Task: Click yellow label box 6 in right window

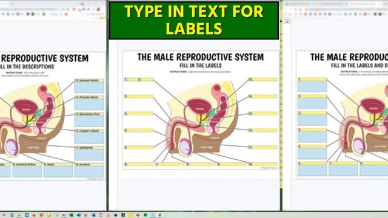Action: coord(312,163)
